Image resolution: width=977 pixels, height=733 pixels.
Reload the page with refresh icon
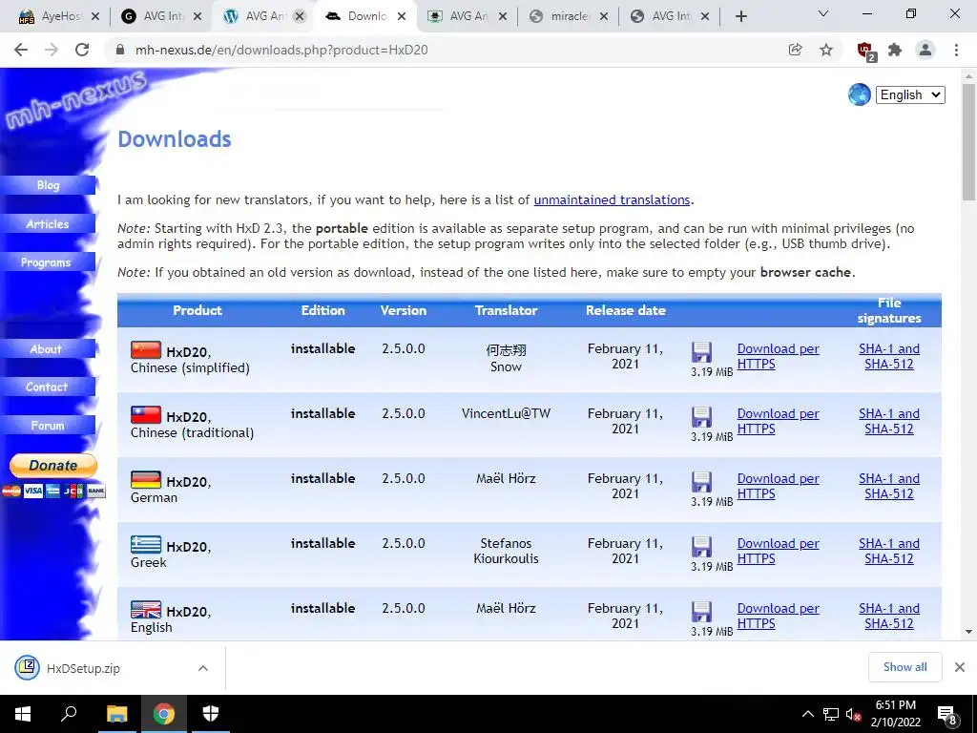pyautogui.click(x=82, y=50)
